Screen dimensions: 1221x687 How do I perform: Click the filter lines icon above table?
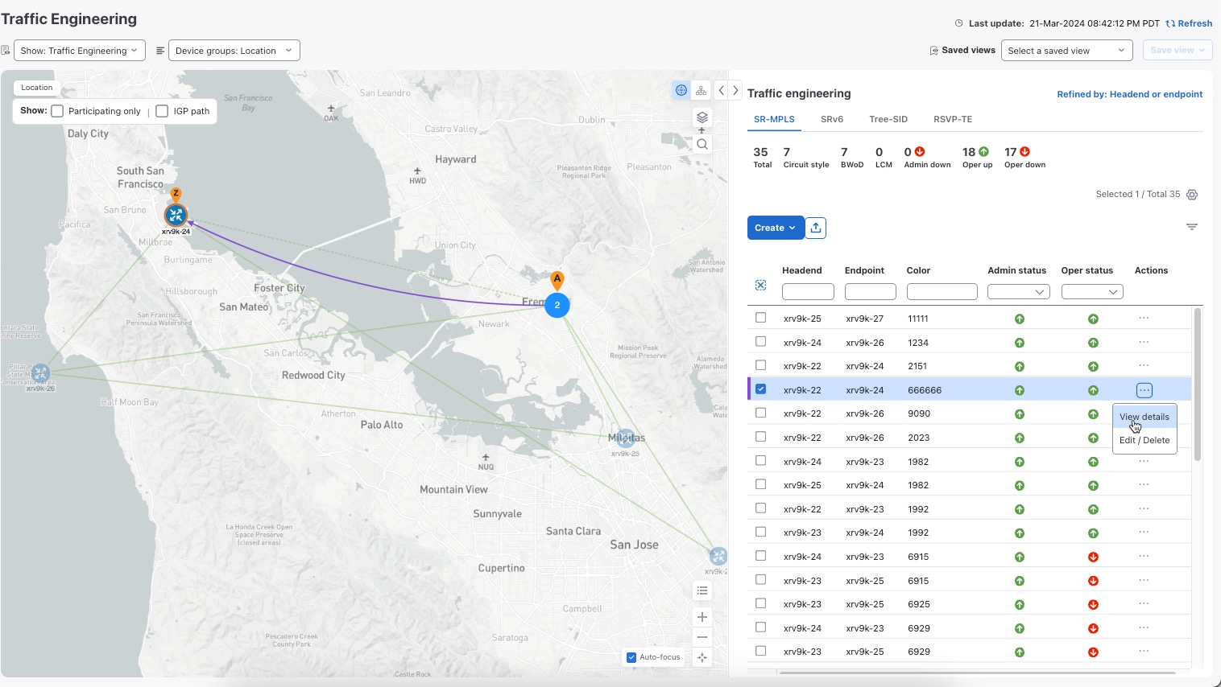click(1192, 227)
